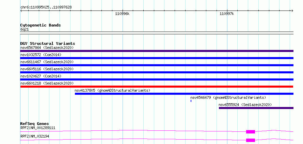Open variant label nsv6605116 (Sedlazeck2020)

47,69
